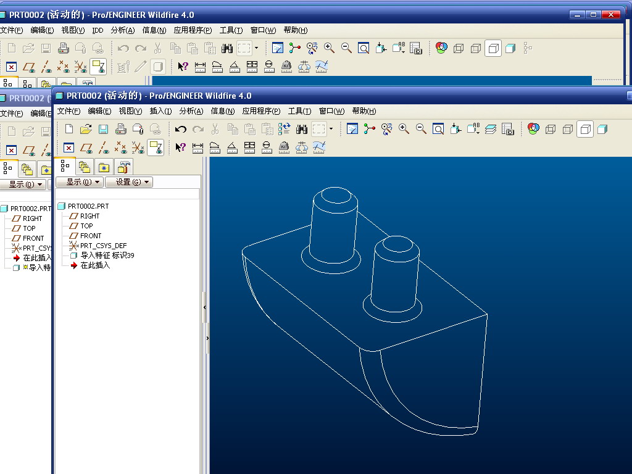Screen dimensions: 632x474
Task: Select FRONT plane in back left window tree
Action: pos(33,238)
